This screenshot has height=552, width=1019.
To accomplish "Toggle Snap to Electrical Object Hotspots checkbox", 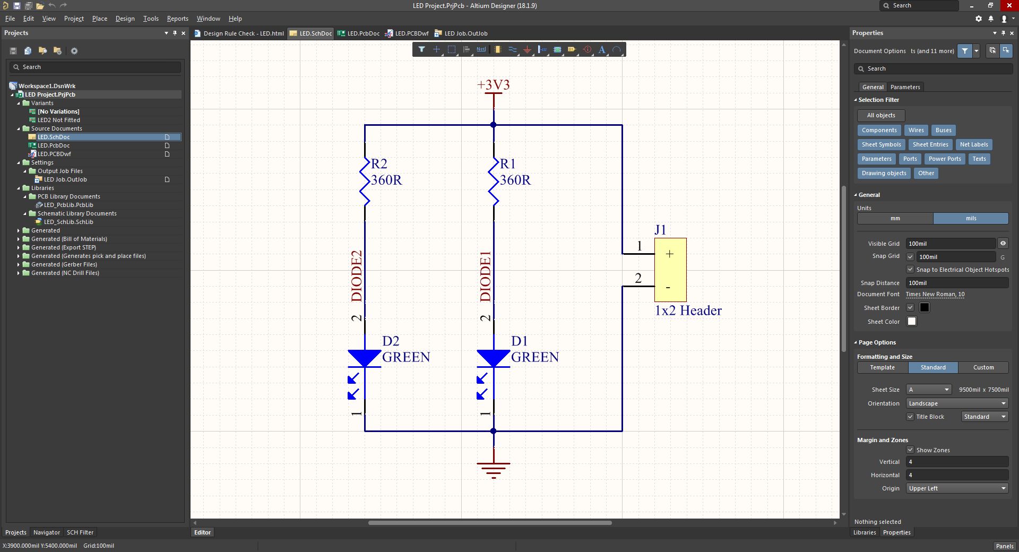I will tap(910, 270).
